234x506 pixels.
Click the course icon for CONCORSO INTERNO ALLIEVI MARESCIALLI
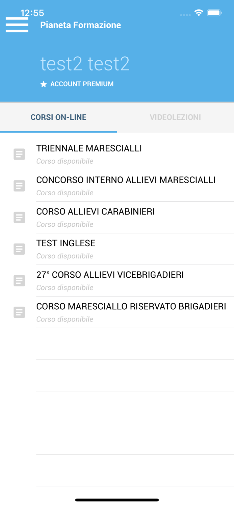pos(20,186)
